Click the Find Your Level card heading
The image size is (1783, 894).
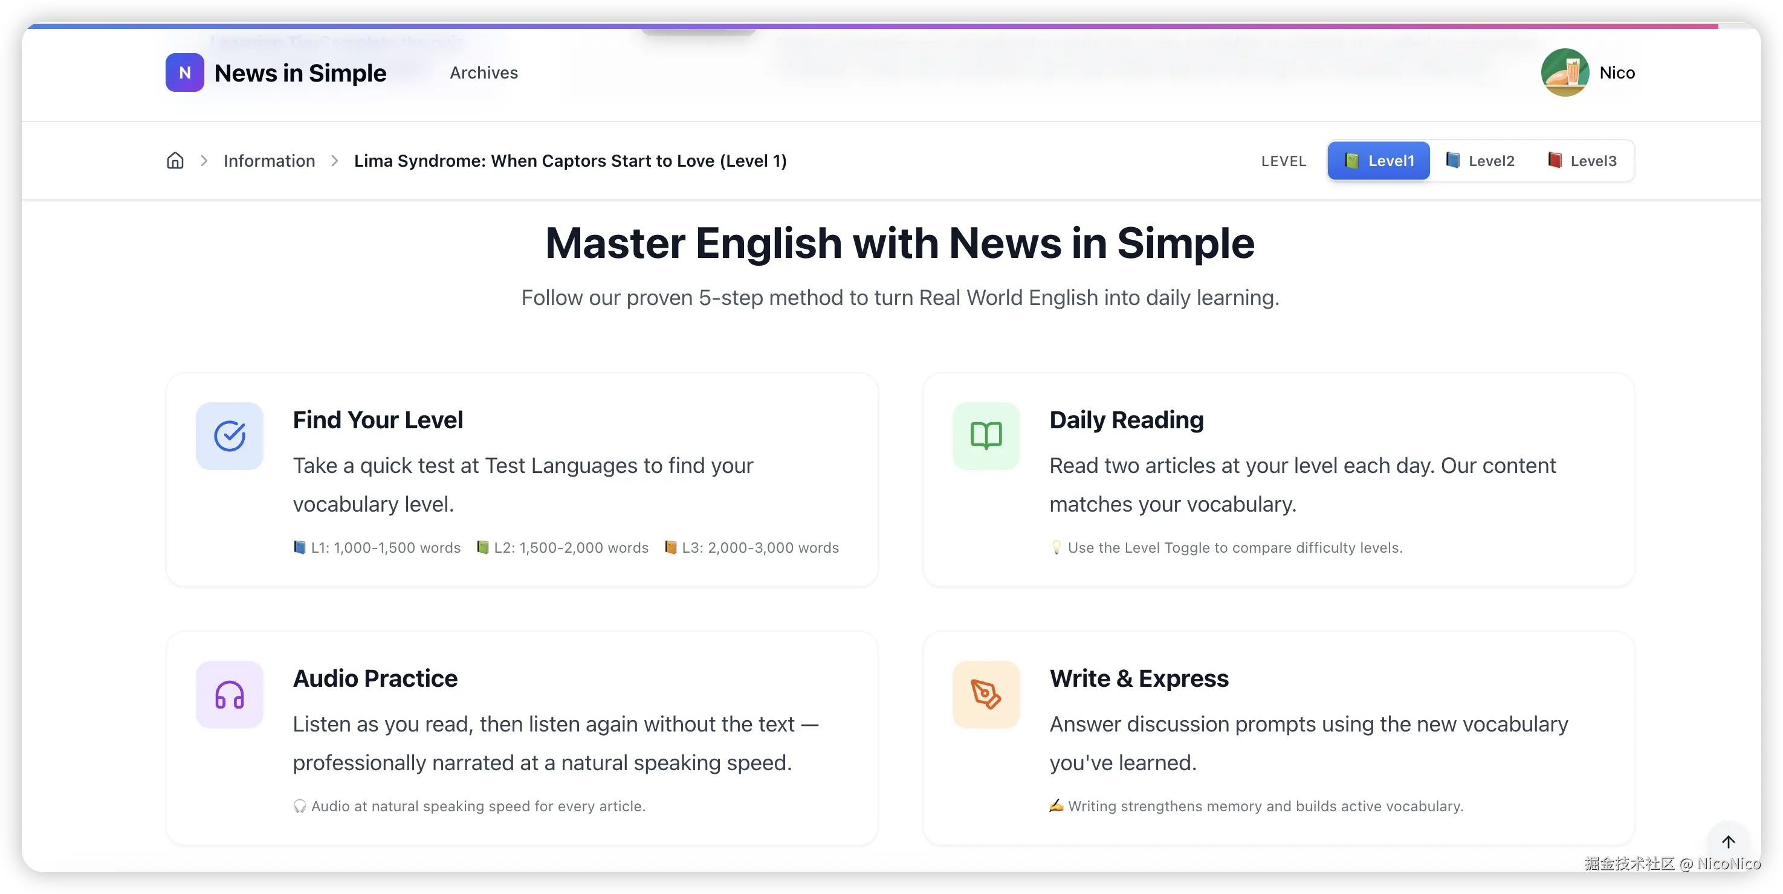point(377,420)
